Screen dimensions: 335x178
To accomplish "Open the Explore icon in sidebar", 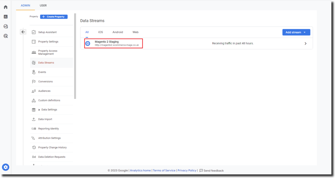I will (6, 27).
